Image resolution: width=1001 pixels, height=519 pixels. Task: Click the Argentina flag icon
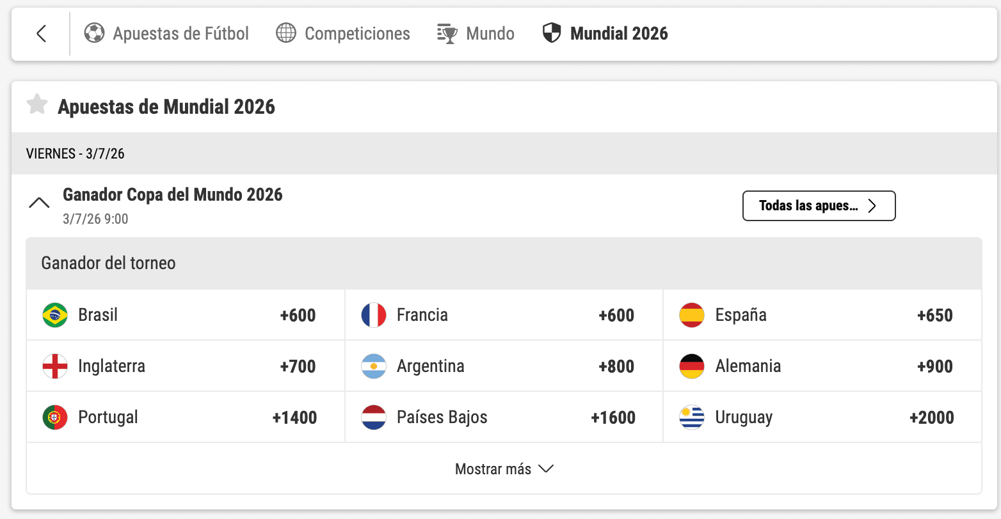pos(374,366)
